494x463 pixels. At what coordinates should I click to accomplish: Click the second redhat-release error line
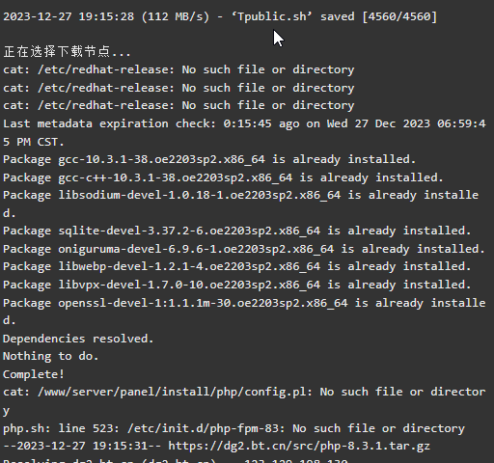pos(178,88)
